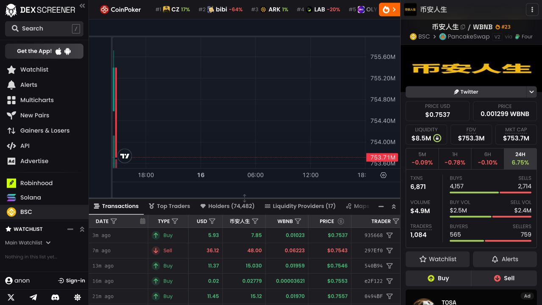542x305 pixels.
Task: Open three-dot menu beside token name
Action: point(532,9)
